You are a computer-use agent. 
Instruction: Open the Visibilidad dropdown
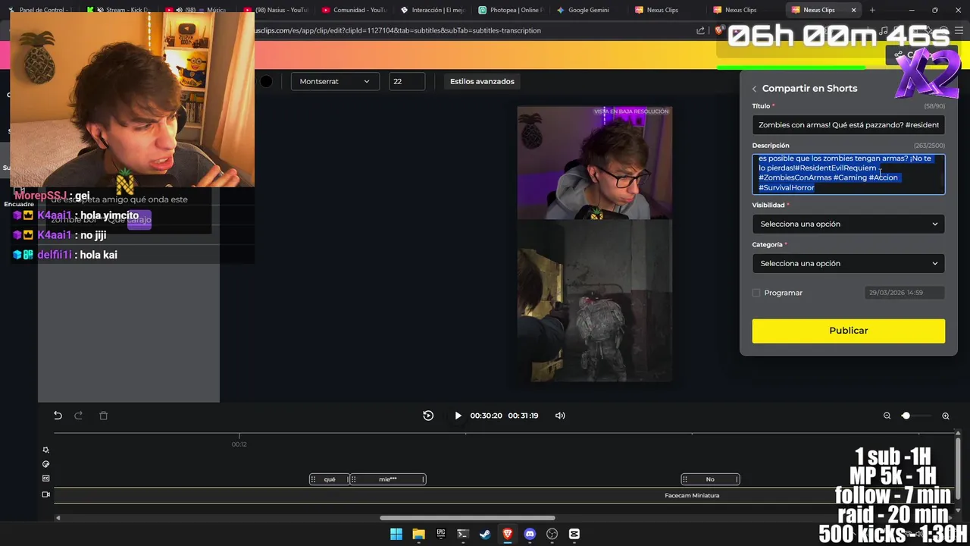pos(848,224)
